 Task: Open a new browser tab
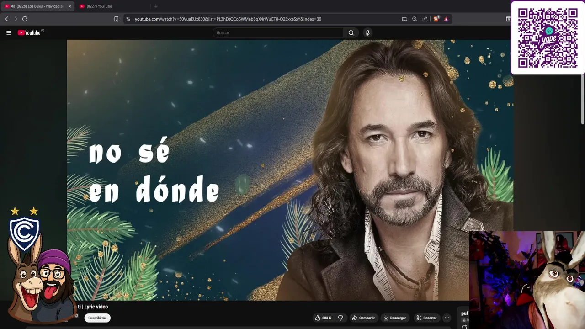point(156,6)
